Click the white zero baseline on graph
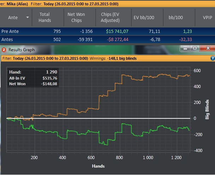This screenshot has height=175, width=215. [x=98, y=118]
